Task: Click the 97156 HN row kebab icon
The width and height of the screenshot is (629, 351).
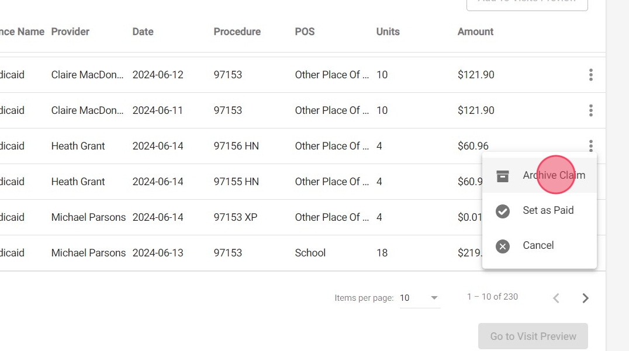Action: (x=591, y=146)
